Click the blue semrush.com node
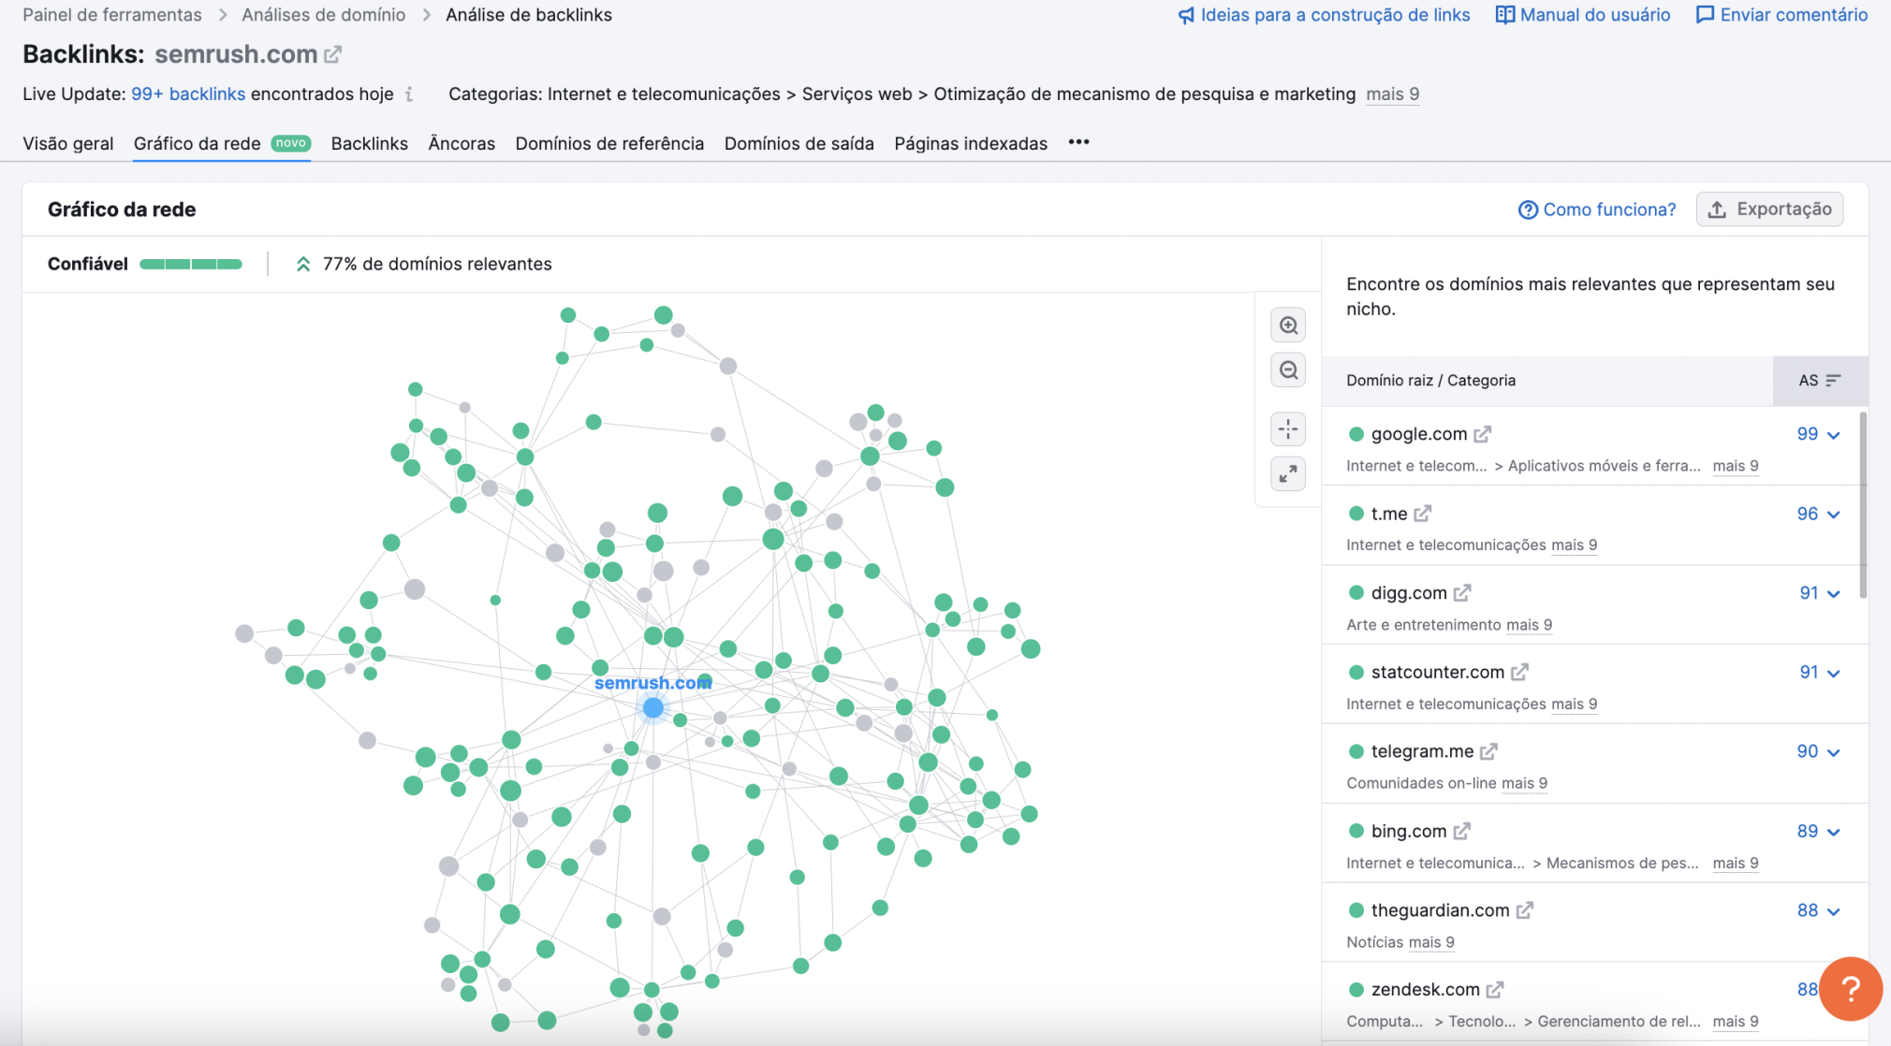Image resolution: width=1891 pixels, height=1046 pixels. (x=653, y=708)
